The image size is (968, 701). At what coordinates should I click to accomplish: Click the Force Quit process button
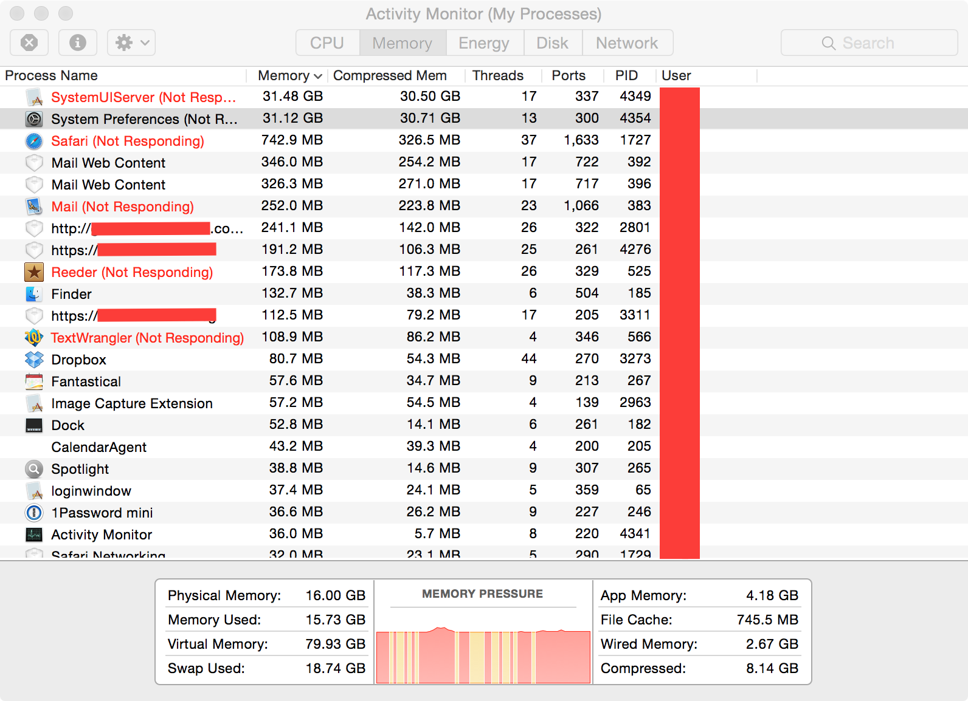(29, 43)
